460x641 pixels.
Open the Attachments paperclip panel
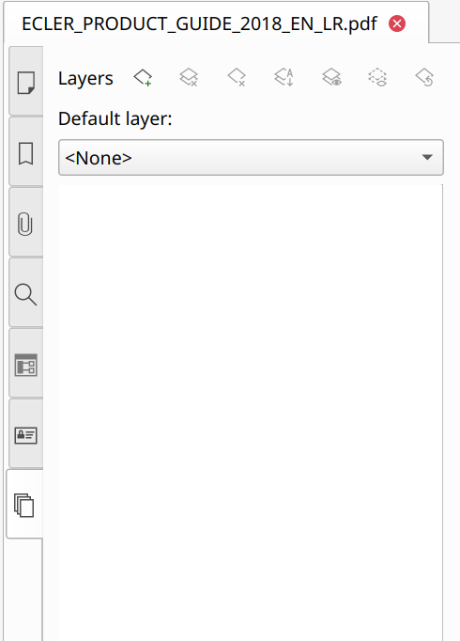[x=26, y=224]
